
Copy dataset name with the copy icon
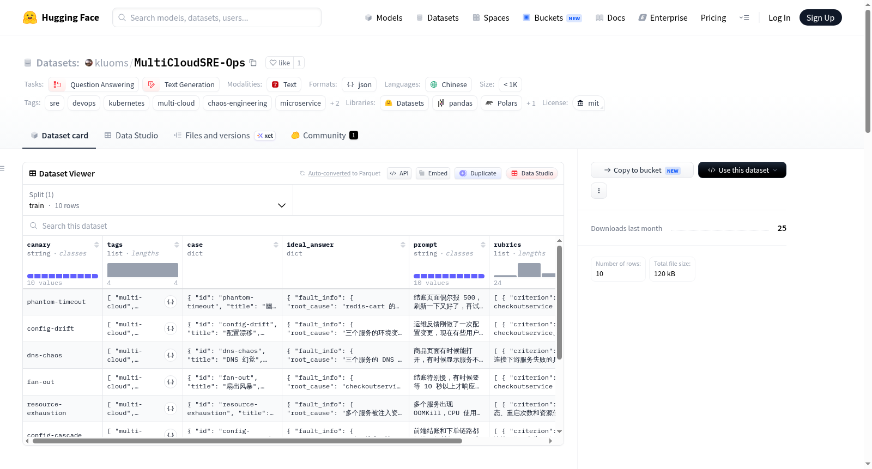coord(253,63)
